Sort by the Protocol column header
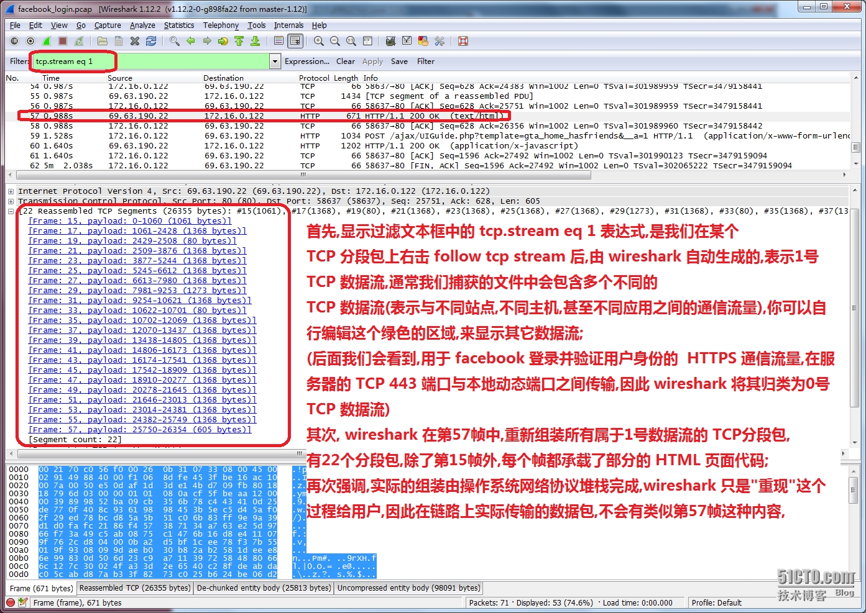 click(314, 78)
